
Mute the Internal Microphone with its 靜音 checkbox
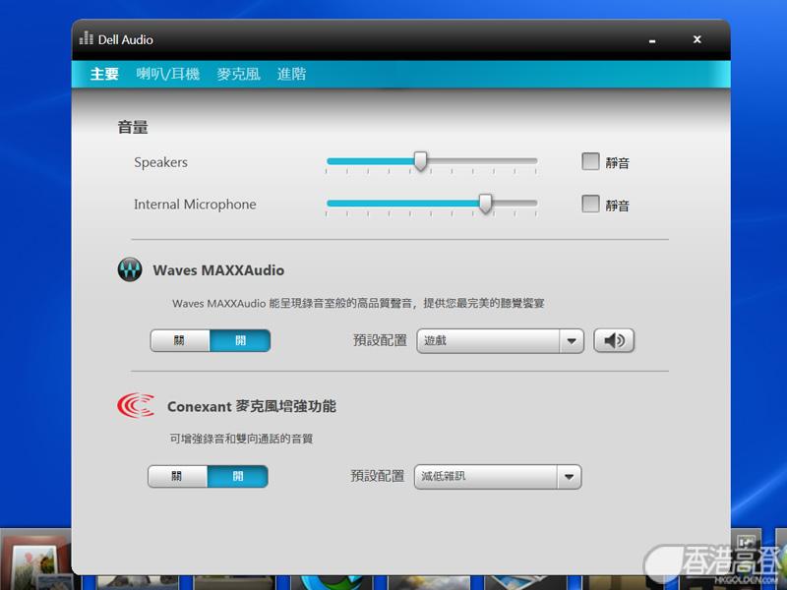point(590,205)
